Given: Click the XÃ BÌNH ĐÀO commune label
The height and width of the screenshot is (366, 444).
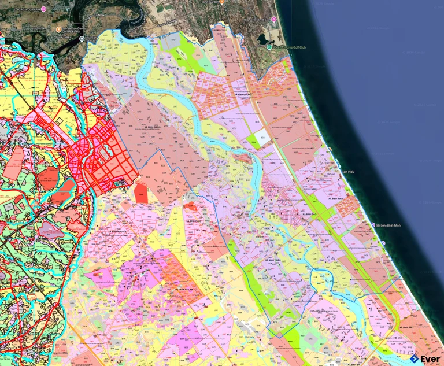Looking at the screenshot, I should click(309, 214).
